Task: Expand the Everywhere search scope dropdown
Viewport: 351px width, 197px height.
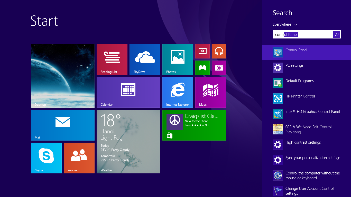Action: [x=285, y=24]
